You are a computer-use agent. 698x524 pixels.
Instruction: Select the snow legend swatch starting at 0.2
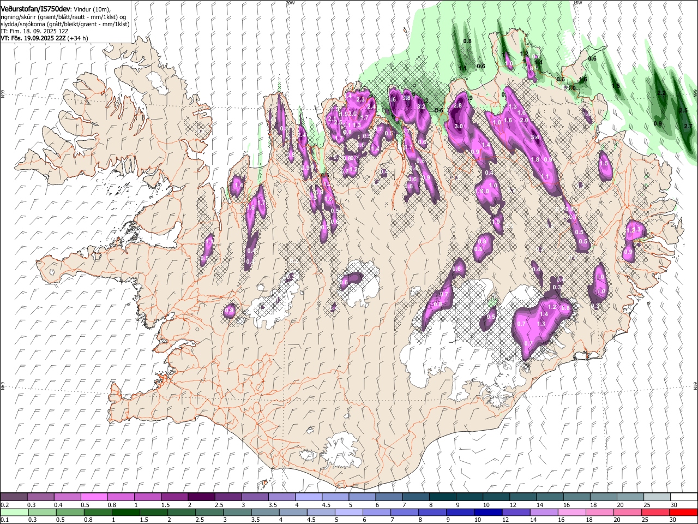[14, 497]
